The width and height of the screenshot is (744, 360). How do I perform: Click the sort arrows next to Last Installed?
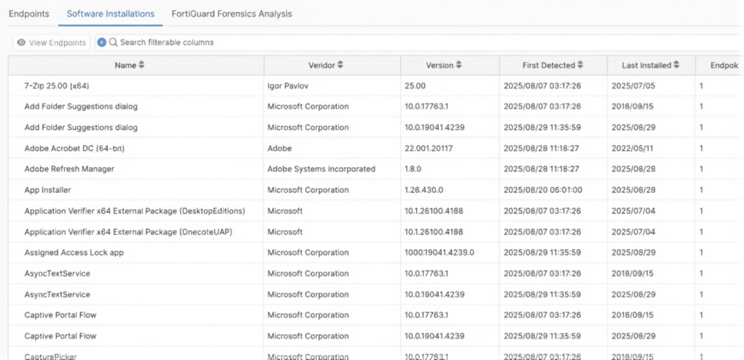[677, 65]
